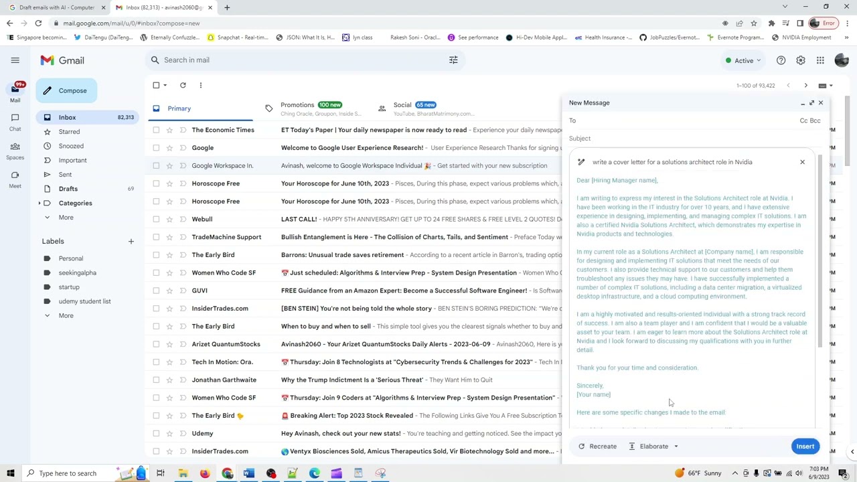The image size is (857, 482).
Task: Recreate the AI draft
Action: click(597, 447)
